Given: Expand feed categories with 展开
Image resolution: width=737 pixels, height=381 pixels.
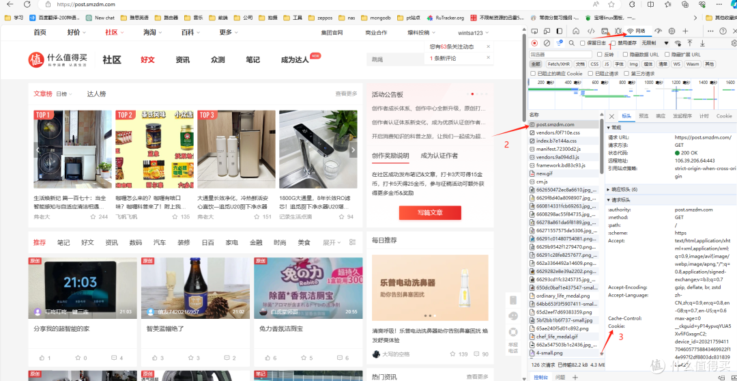Looking at the screenshot, I should (x=332, y=242).
